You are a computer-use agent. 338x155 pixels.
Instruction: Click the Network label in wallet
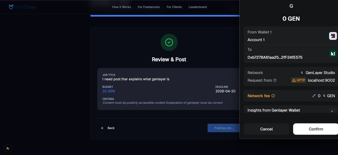[x=255, y=73]
